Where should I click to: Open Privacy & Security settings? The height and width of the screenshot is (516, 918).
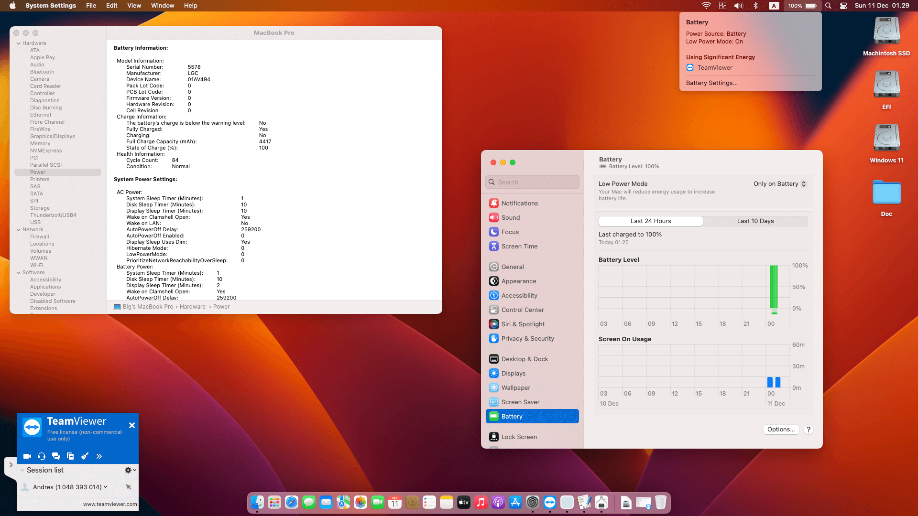coord(532,338)
